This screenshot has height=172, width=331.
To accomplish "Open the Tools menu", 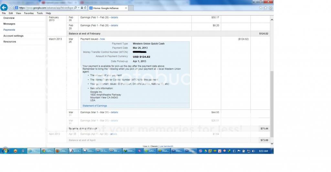I will [x=40, y=13].
